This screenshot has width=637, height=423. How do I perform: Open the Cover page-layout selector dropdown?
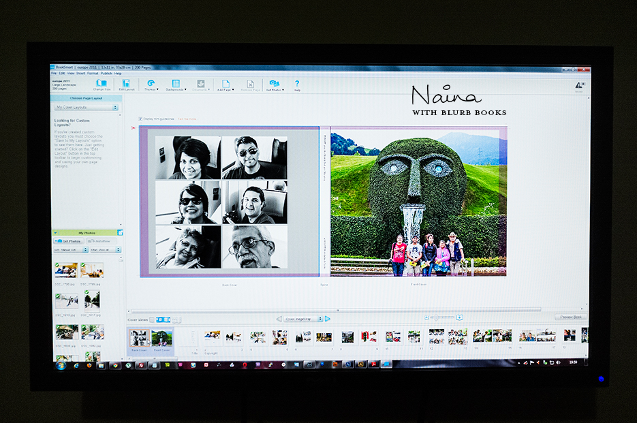tap(303, 319)
